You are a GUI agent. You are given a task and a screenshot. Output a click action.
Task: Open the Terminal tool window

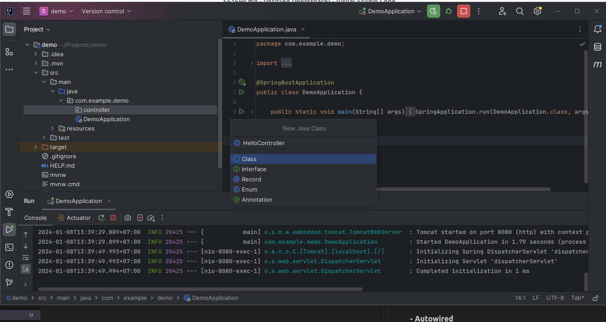tap(9, 247)
